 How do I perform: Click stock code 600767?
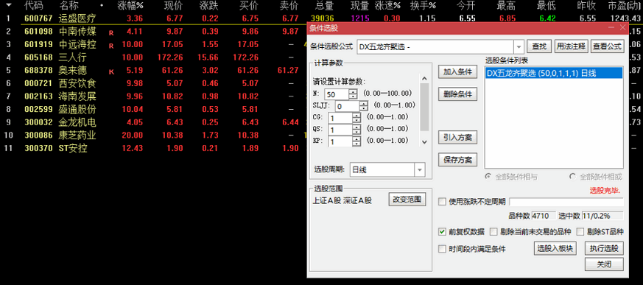pos(38,18)
